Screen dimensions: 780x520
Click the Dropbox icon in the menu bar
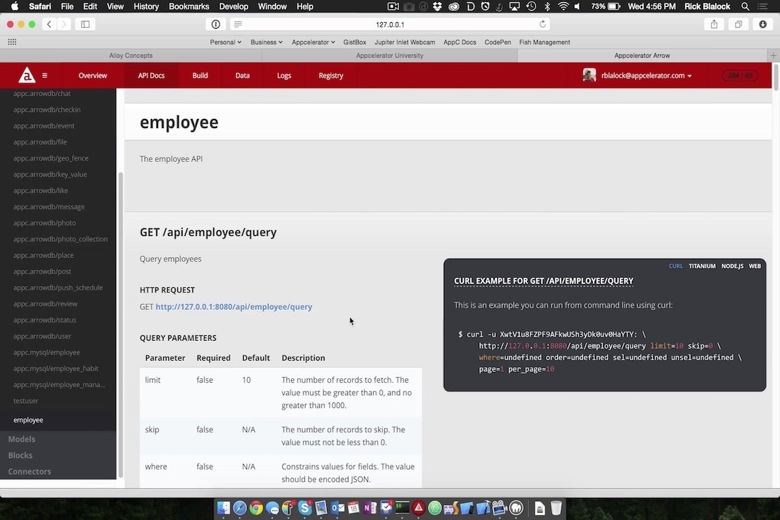pyautogui.click(x=437, y=6)
